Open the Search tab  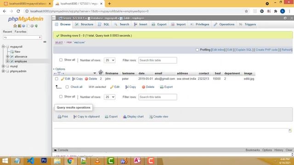tap(122, 24)
